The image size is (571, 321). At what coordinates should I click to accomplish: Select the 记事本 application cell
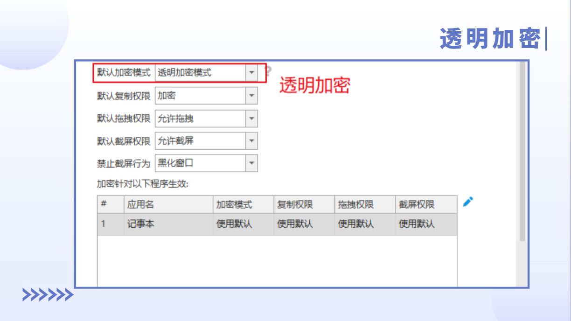(168, 224)
